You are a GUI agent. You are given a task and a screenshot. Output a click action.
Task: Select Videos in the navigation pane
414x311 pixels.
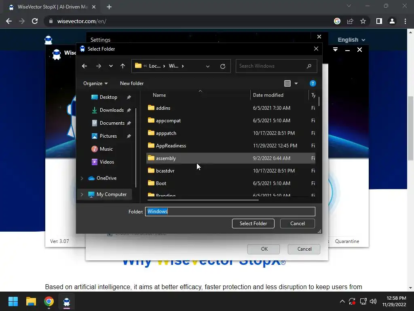click(x=107, y=162)
